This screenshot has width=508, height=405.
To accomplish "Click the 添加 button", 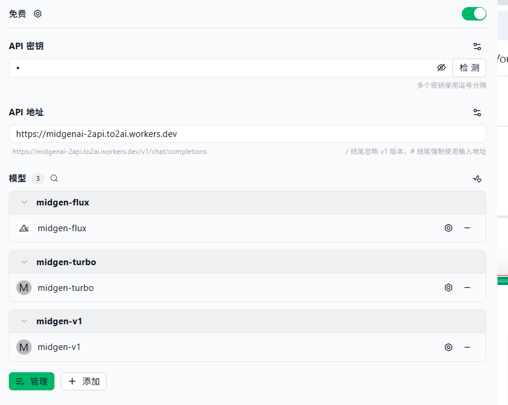I will tap(84, 382).
